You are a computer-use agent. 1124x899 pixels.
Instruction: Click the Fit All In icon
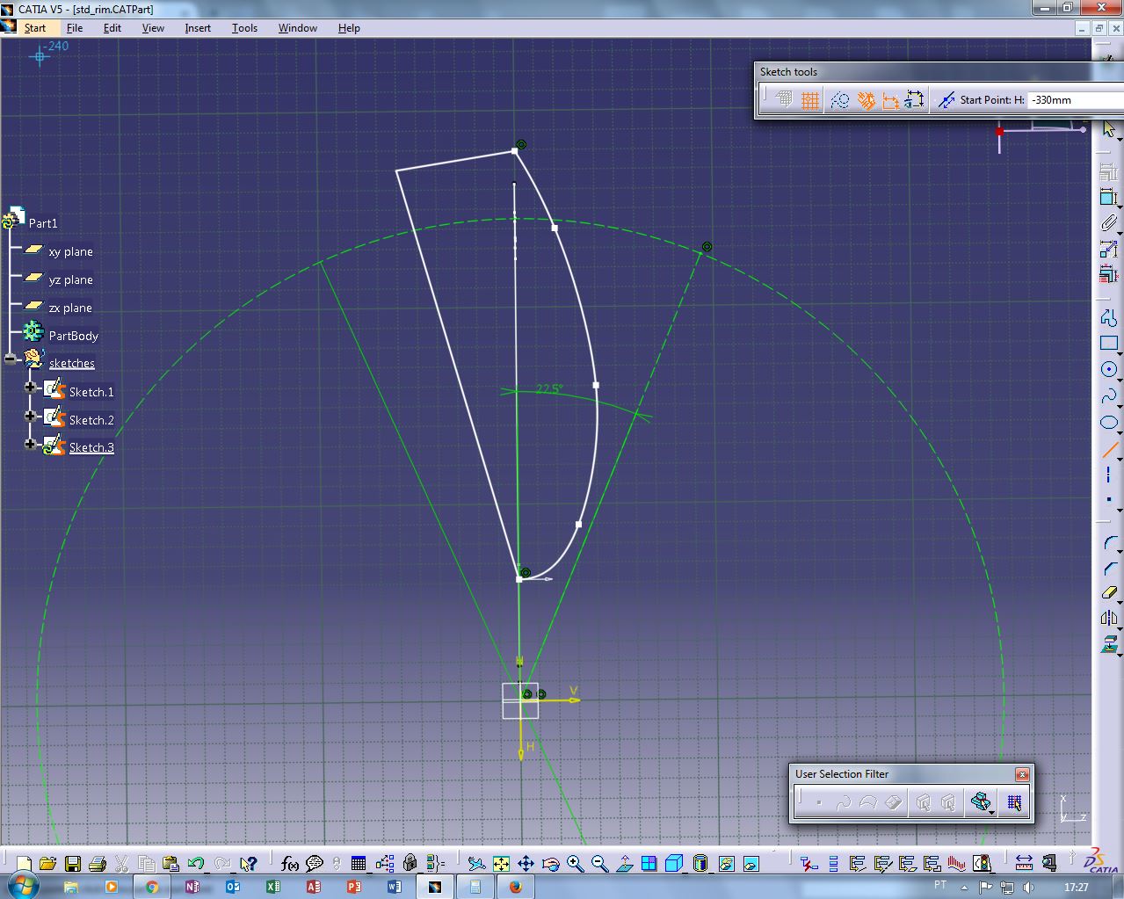pos(501,864)
